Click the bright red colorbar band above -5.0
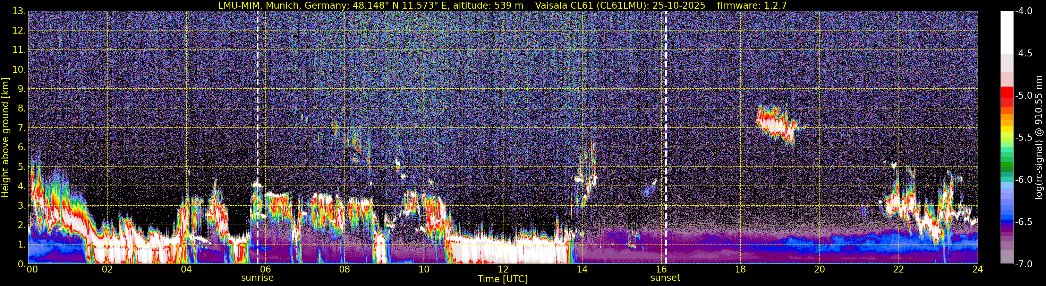This screenshot has height=286, width=1046. click(x=1006, y=92)
